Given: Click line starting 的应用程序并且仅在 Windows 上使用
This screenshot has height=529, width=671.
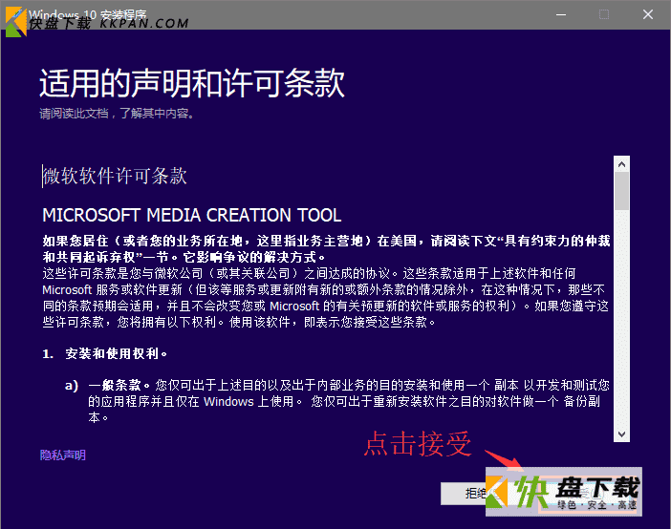Looking at the screenshot, I should click(x=344, y=402).
